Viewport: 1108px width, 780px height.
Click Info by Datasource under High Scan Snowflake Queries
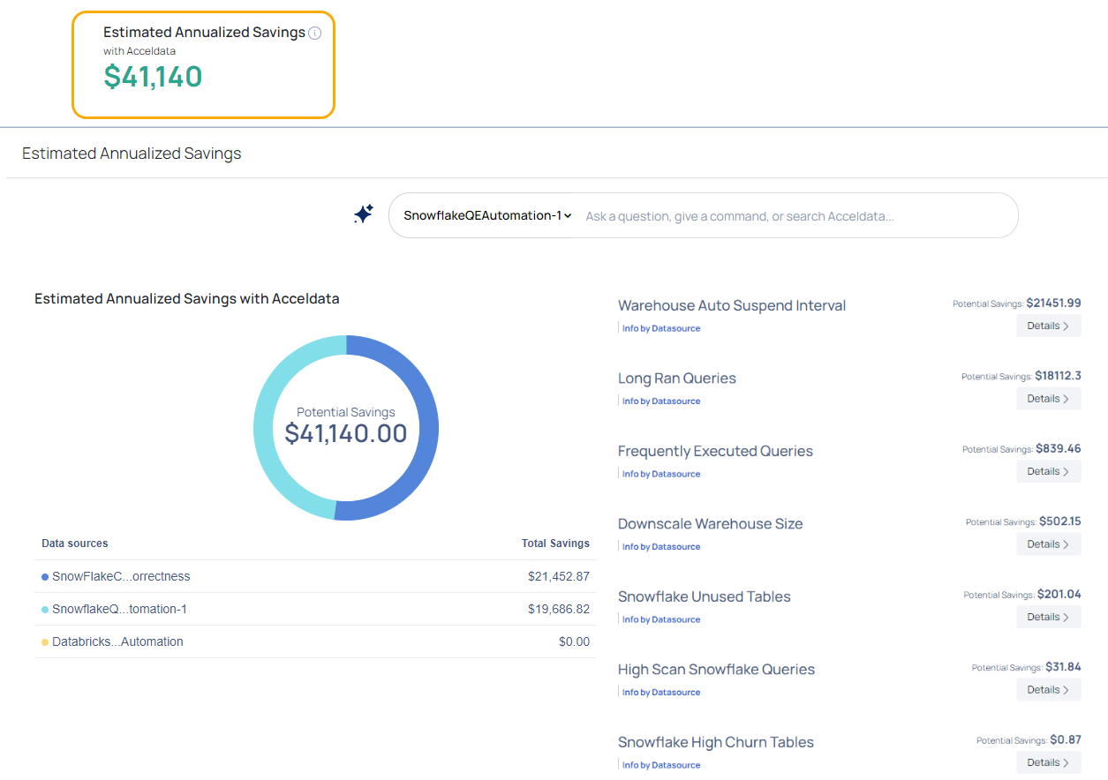(661, 693)
